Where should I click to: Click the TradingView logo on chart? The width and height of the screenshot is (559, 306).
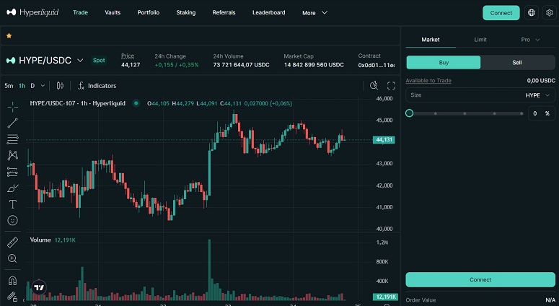tap(39, 287)
